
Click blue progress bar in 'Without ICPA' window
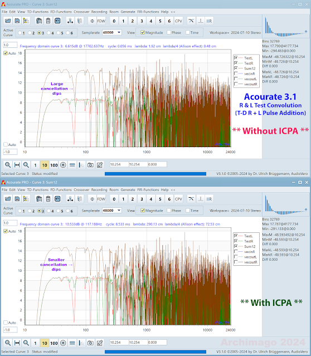click(x=155, y=174)
